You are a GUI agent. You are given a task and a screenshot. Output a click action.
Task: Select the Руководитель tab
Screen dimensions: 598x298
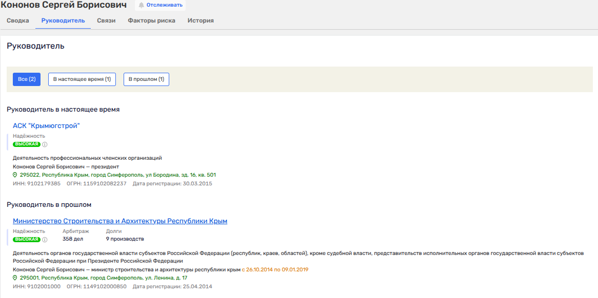pyautogui.click(x=63, y=21)
